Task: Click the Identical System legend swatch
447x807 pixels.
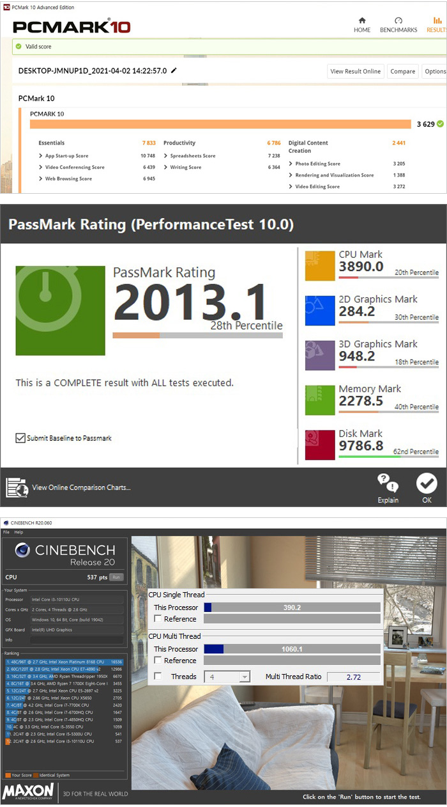Action: click(x=36, y=775)
